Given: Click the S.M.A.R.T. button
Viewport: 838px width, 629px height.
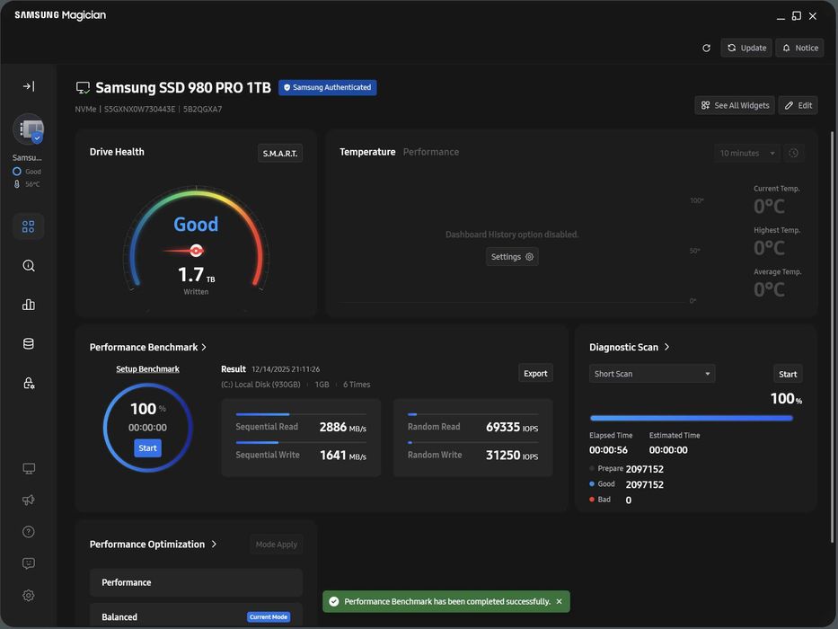Looking at the screenshot, I should tap(280, 154).
